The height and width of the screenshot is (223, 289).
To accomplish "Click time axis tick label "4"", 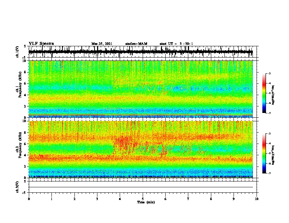I will (120, 199).
